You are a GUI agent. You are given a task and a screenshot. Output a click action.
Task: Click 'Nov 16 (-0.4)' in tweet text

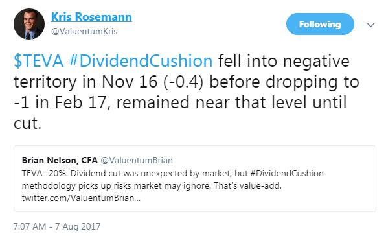153,82
